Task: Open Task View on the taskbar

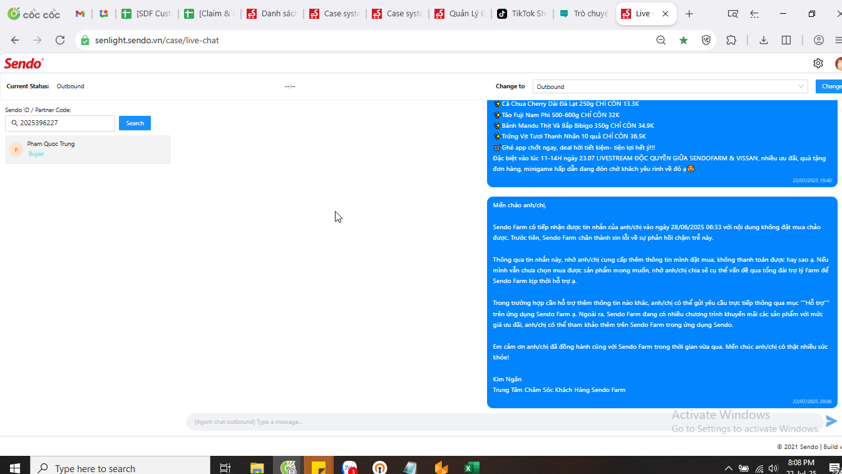Action: pos(225,468)
